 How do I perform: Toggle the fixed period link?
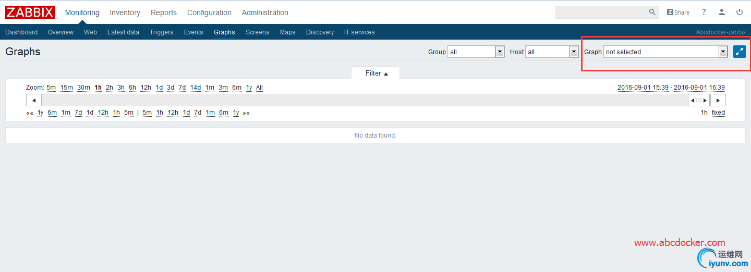tap(718, 113)
